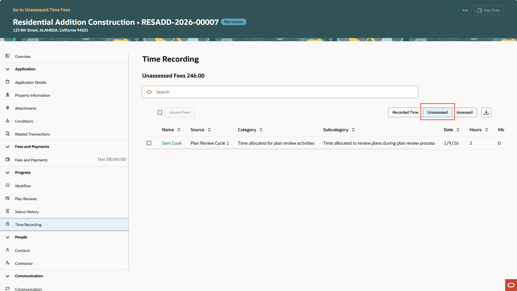Open the Sam Cook link
517x291 pixels.
tap(172, 143)
